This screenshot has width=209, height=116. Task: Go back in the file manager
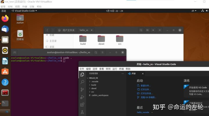tap(47, 30)
